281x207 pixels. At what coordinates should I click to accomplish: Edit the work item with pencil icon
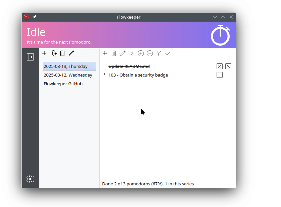pyautogui.click(x=123, y=53)
